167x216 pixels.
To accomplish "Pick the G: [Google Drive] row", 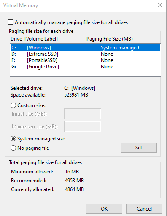I will pos(85,67).
